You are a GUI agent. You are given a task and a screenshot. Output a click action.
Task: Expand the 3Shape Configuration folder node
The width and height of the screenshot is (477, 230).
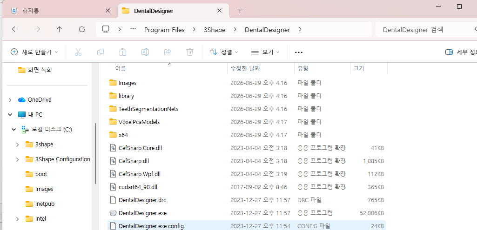point(18,159)
